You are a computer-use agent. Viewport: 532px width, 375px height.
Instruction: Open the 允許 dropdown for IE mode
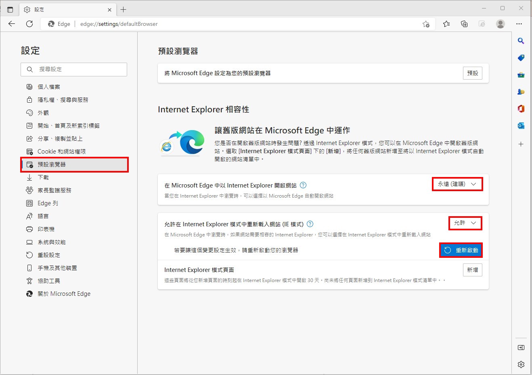[x=465, y=223]
